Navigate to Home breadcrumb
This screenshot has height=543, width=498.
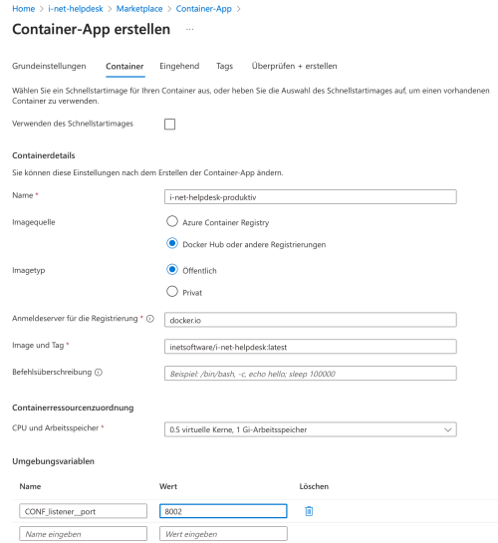pyautogui.click(x=23, y=9)
